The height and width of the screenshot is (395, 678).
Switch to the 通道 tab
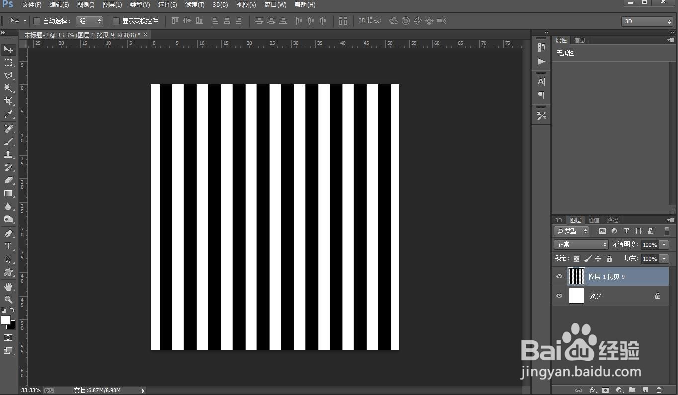[594, 220]
